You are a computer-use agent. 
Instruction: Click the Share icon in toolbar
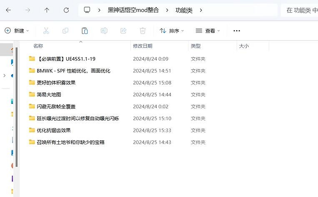coord(123,30)
